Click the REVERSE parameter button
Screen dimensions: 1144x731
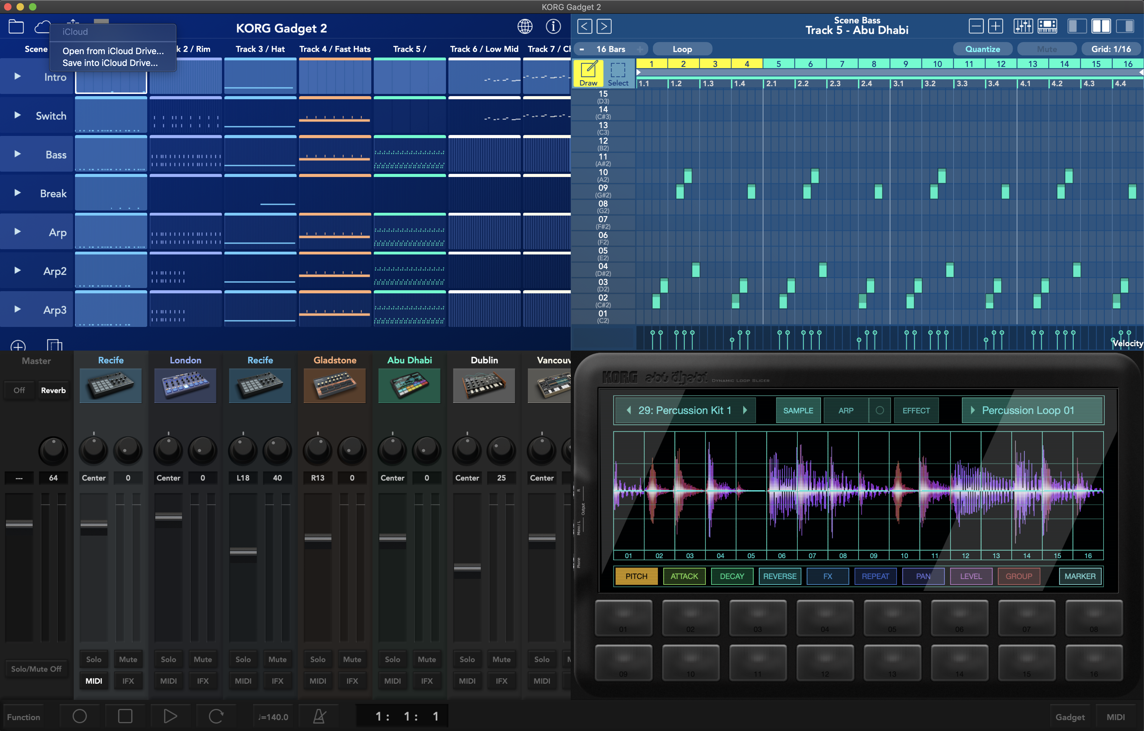coord(780,576)
